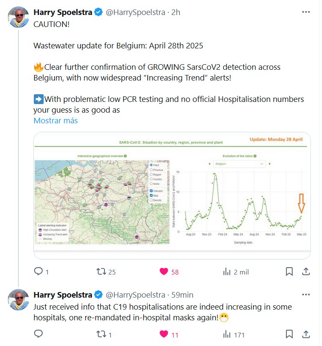Click the "Mostrar más" link

pos(56,120)
